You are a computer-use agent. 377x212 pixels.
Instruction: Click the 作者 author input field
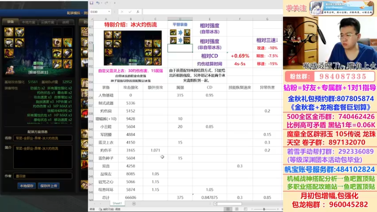pyautogui.click(x=43, y=176)
